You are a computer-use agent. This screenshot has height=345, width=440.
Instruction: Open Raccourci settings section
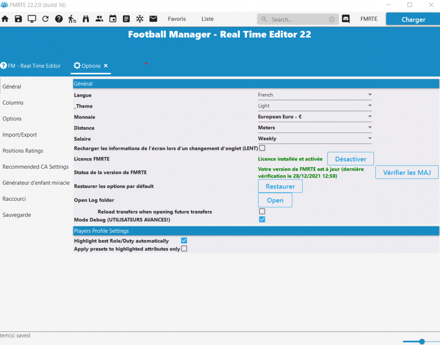pos(14,199)
